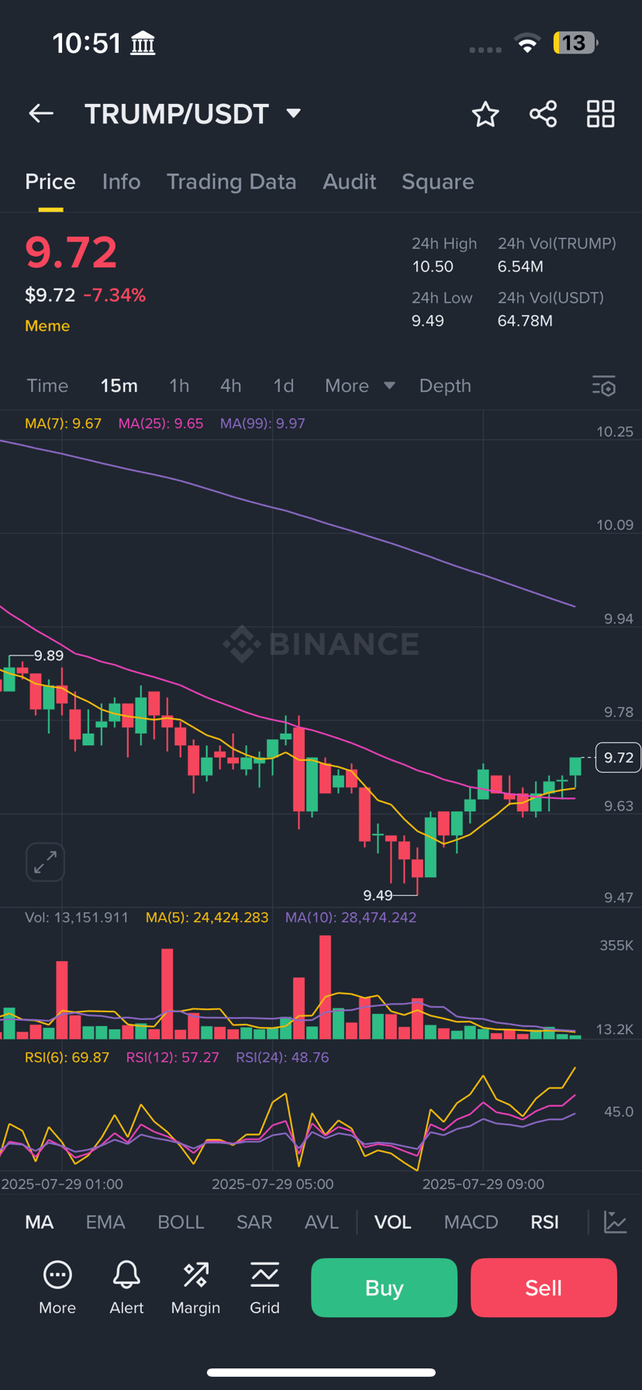
Task: Select the 1h timeframe
Action: click(179, 386)
